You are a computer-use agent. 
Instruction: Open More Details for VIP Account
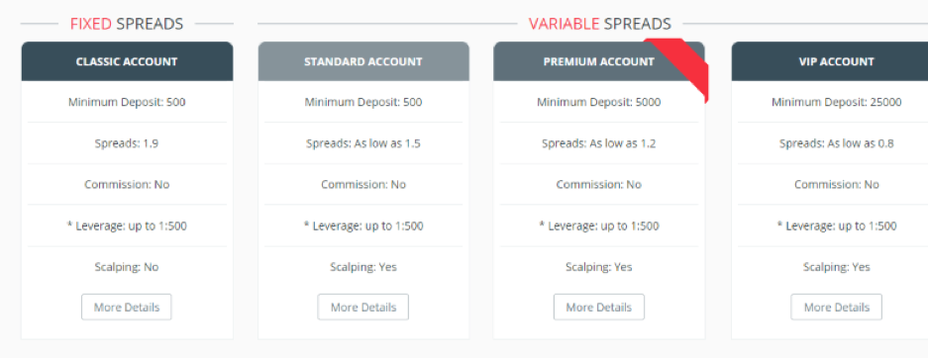(x=836, y=308)
